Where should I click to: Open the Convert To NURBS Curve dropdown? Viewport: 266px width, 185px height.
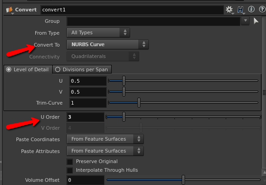pos(108,44)
